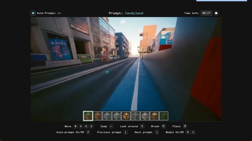Image resolution: width=252 pixels, height=141 pixels.
Task: Click the Next prompt label
Action: coord(143,132)
